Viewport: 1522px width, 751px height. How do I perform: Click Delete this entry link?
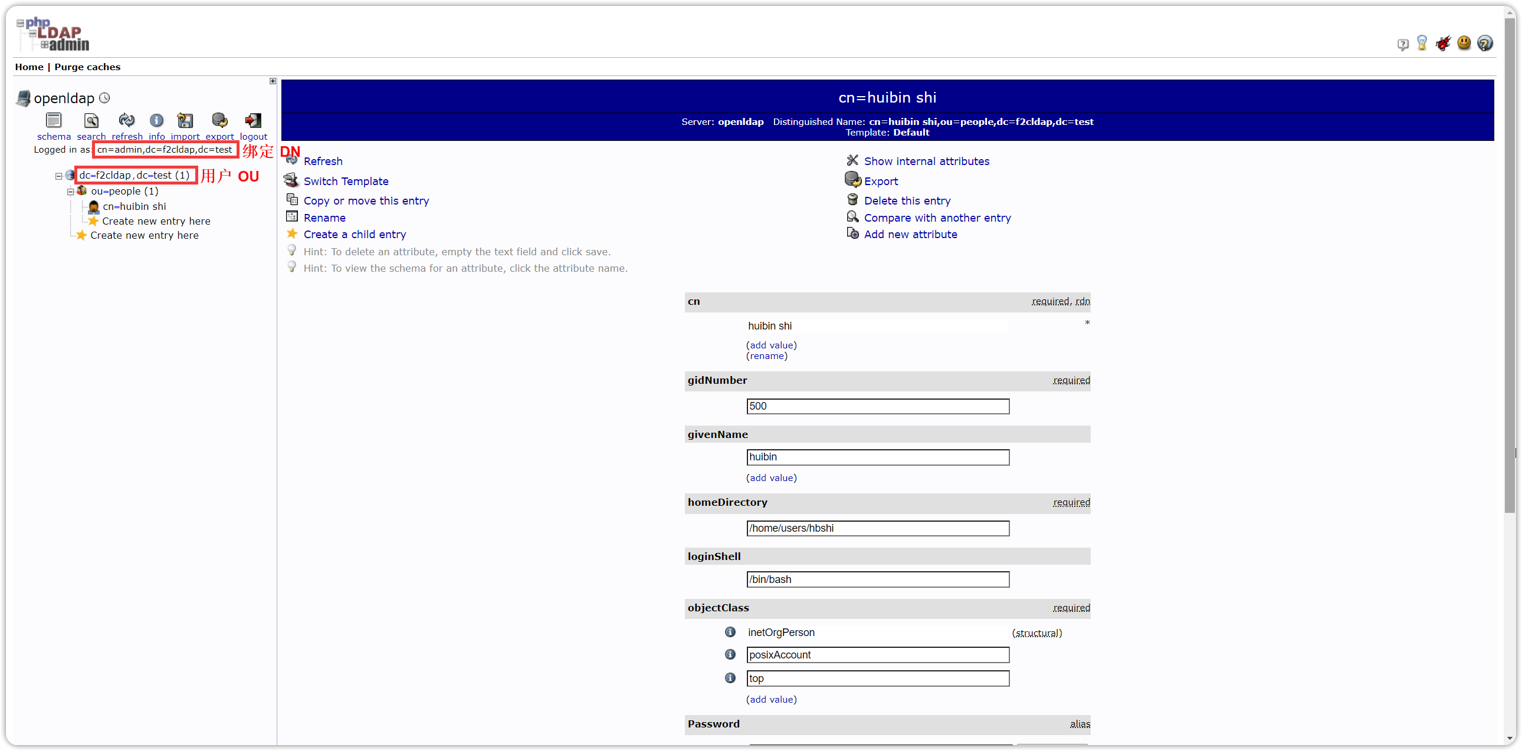pos(907,201)
